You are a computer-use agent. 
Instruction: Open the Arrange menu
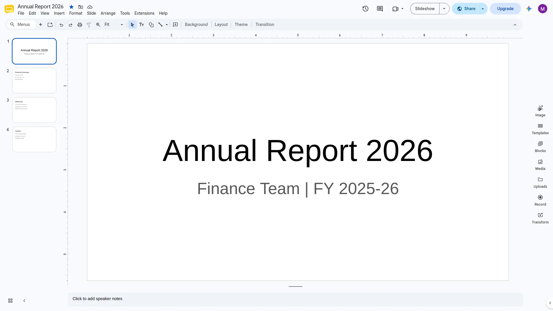coord(108,13)
